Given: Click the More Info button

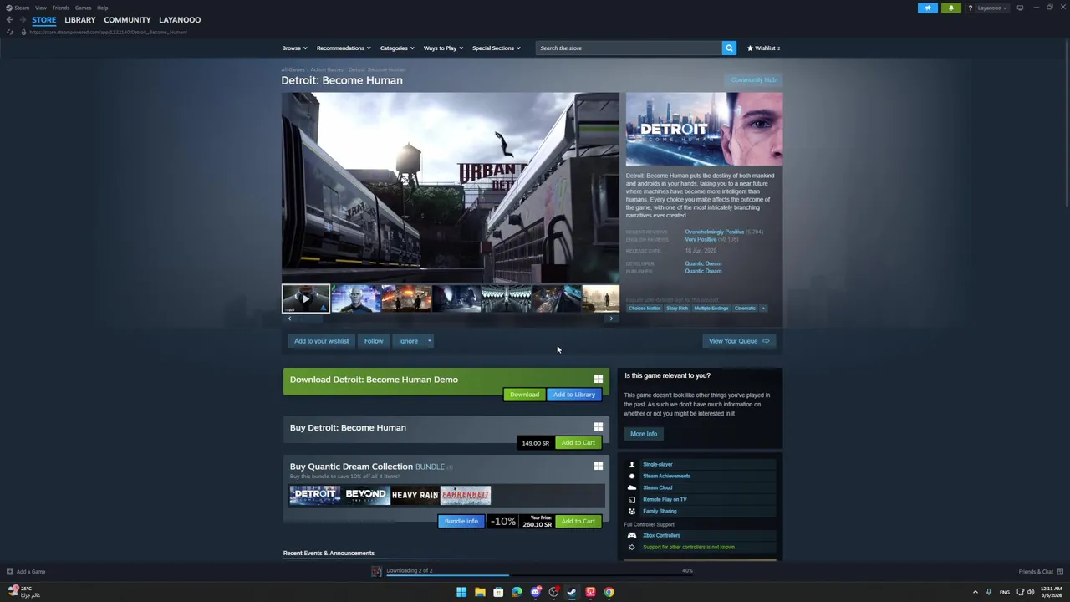Looking at the screenshot, I should [x=644, y=433].
